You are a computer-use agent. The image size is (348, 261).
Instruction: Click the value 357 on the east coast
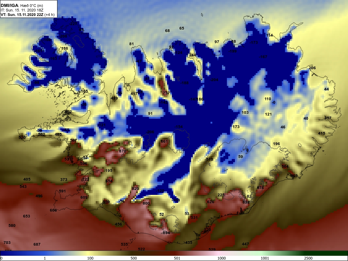[328, 118]
